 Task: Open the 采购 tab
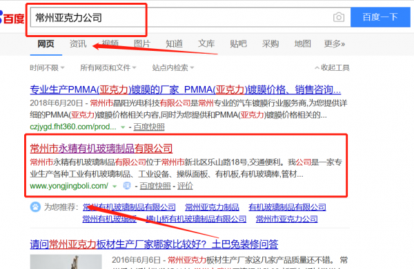[270, 44]
